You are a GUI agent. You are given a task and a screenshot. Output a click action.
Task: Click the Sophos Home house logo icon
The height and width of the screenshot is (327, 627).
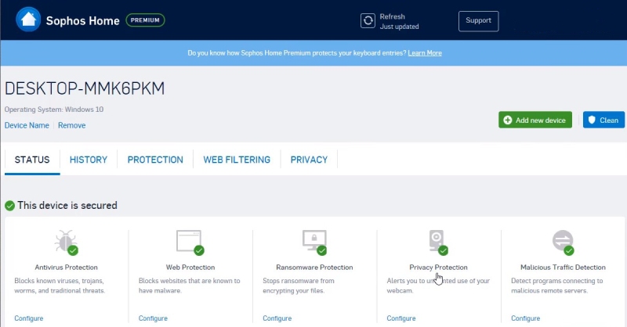pos(28,19)
